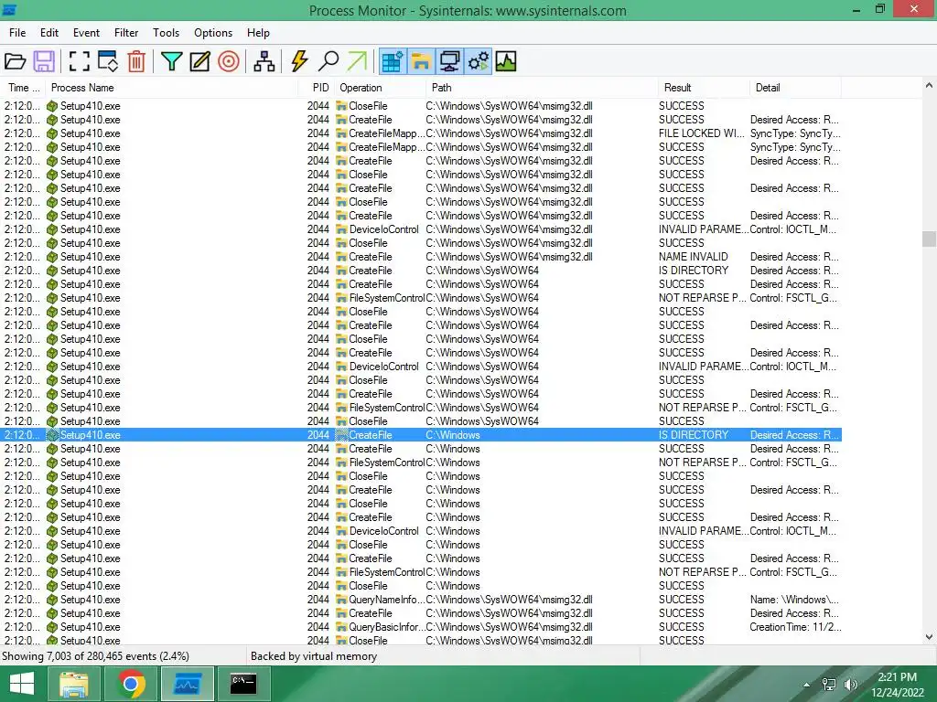Click the Clear trash can icon
This screenshot has width=937, height=702.
click(x=136, y=61)
